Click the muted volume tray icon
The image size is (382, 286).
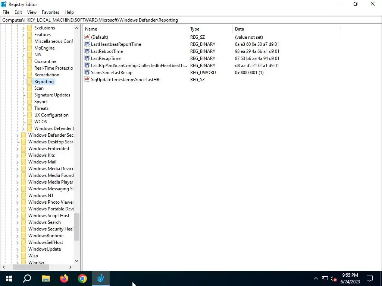tap(334, 279)
